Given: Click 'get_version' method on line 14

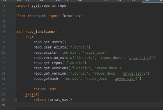Looking at the screenshot, I should pos(55,73).
